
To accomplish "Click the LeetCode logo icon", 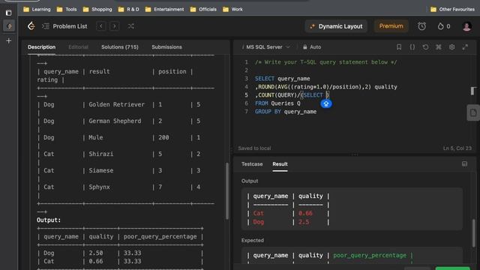I will 31,26.
